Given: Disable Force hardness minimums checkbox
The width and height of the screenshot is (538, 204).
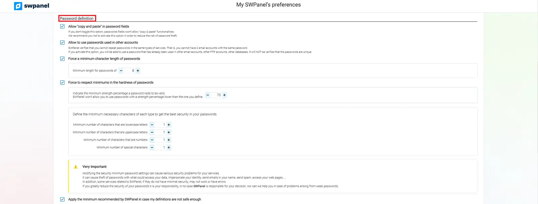Looking at the screenshot, I should pos(62,82).
